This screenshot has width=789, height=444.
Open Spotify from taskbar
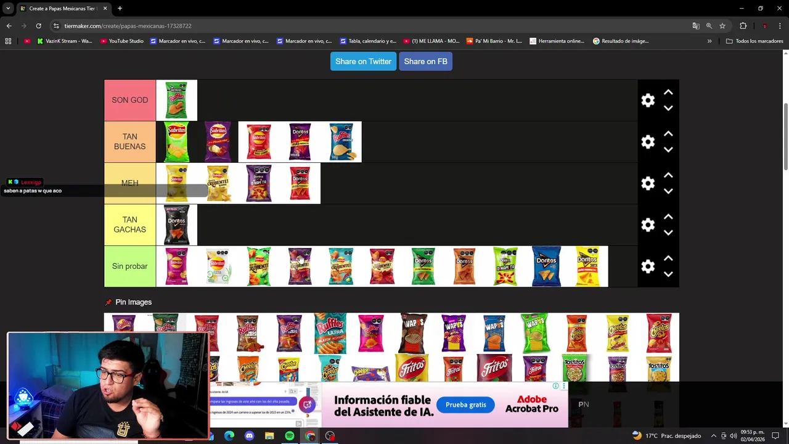[x=290, y=436]
